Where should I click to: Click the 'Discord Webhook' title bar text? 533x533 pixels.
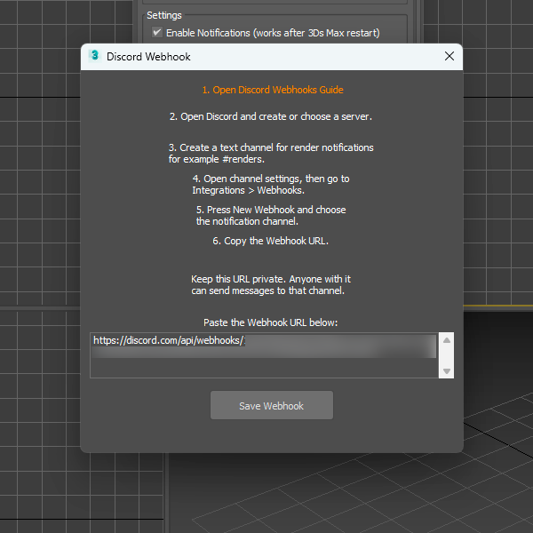click(148, 57)
